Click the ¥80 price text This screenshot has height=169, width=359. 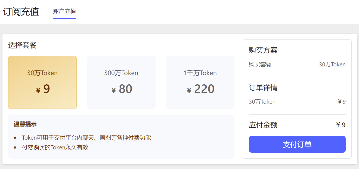[122, 89]
